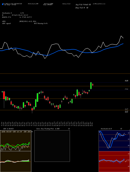Click the 'Stochastics & RSI' panel title
Viewport: 130px width, 172px height.
pos(111,129)
